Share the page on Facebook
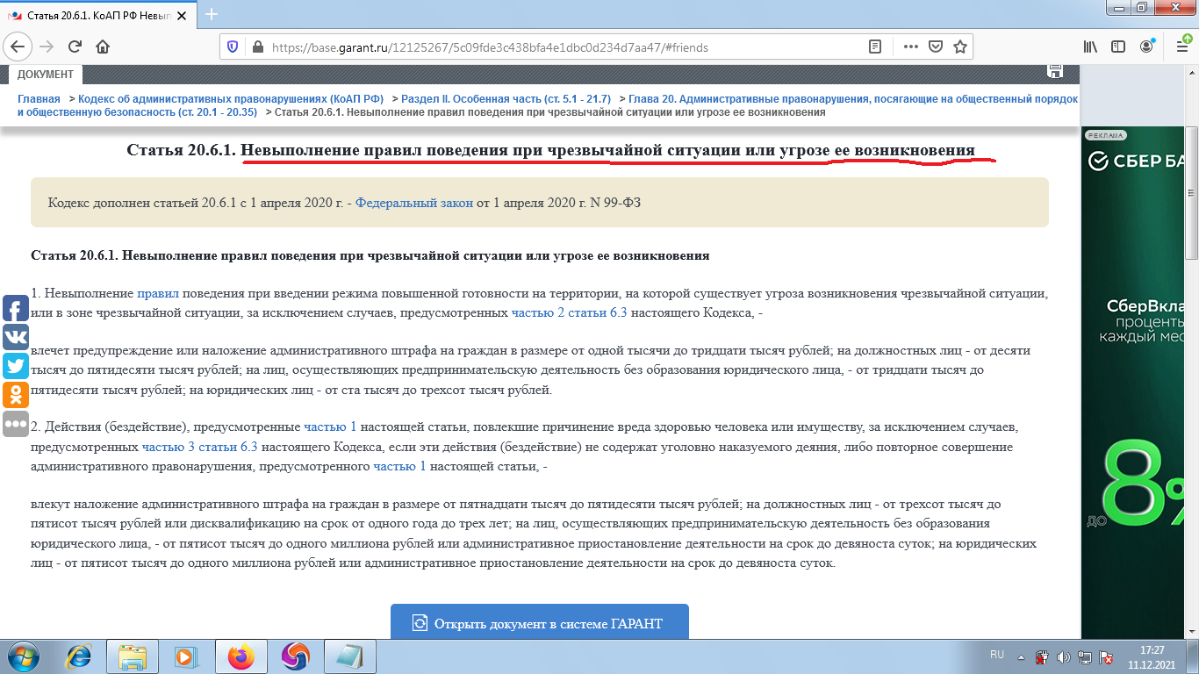 coord(14,307)
